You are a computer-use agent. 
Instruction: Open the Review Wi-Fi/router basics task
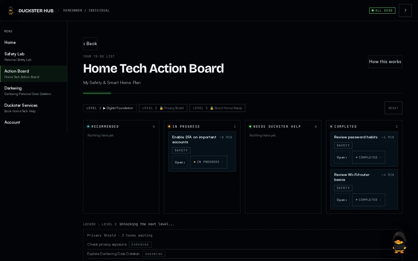pyautogui.click(x=342, y=200)
